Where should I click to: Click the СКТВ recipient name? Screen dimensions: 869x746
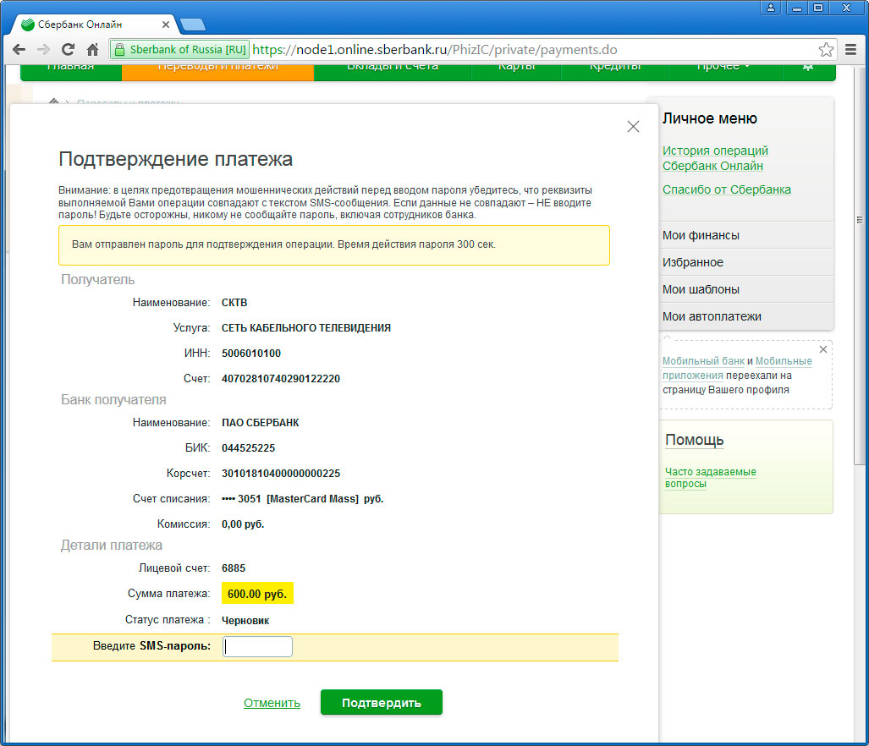(234, 303)
